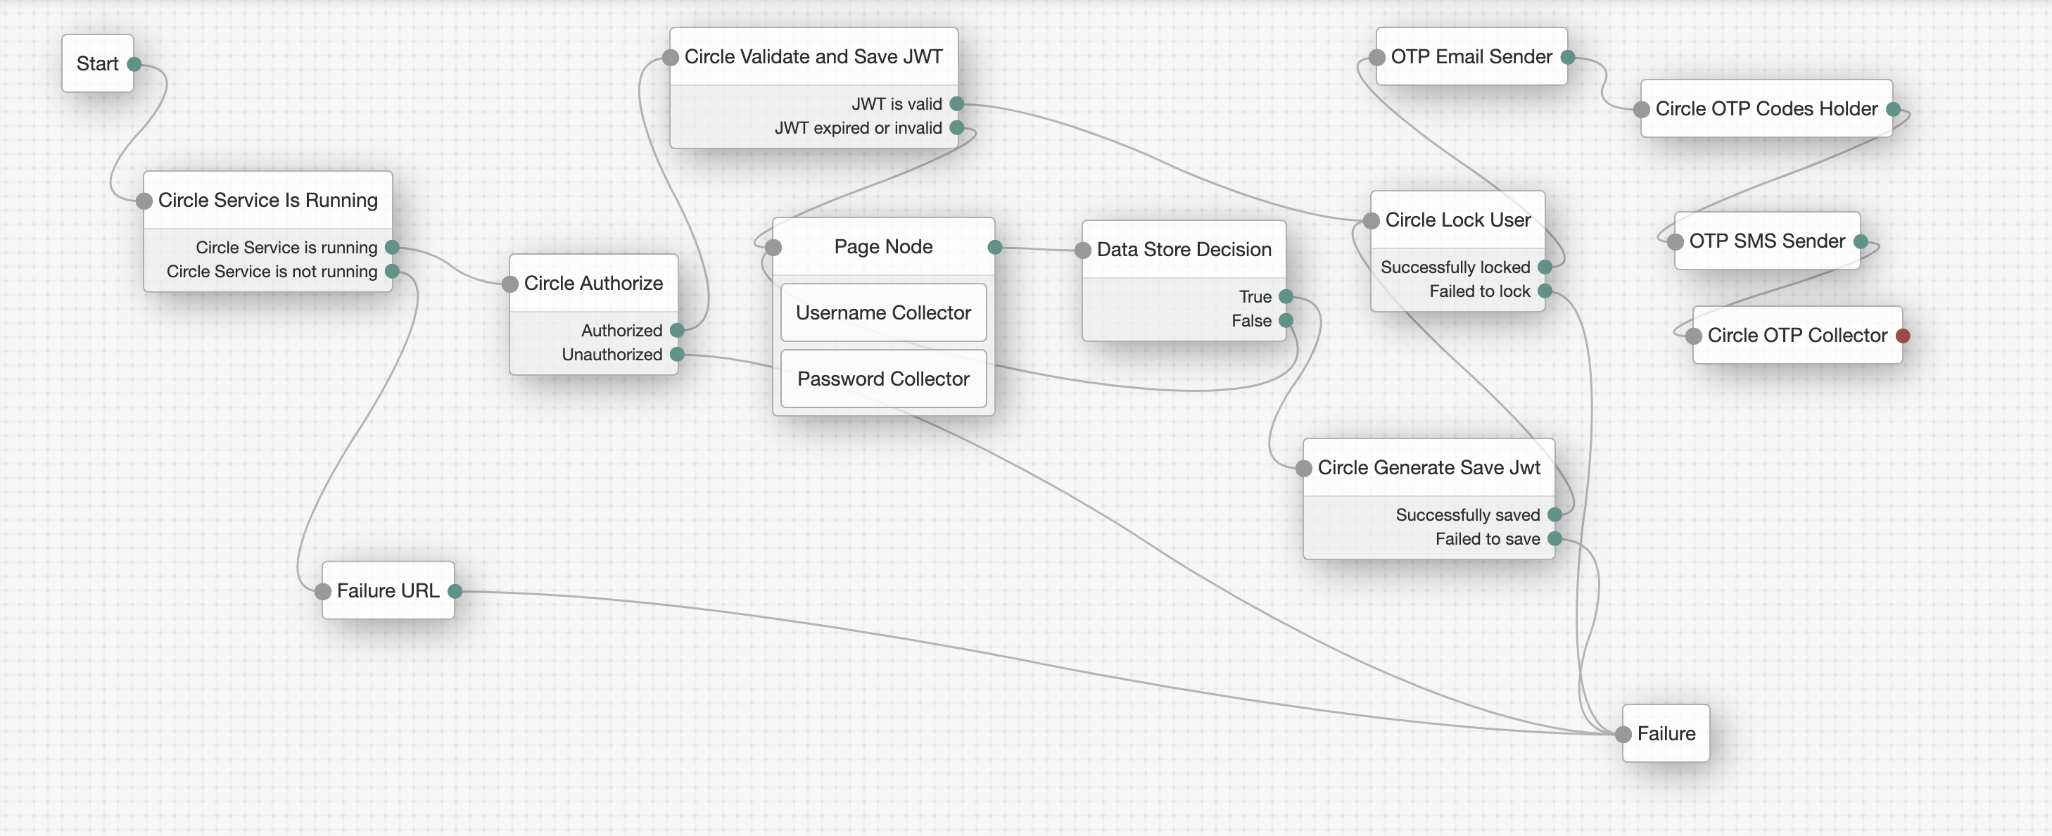Select the Password Collector inside Page Node
The width and height of the screenshot is (2052, 836).
coord(882,379)
